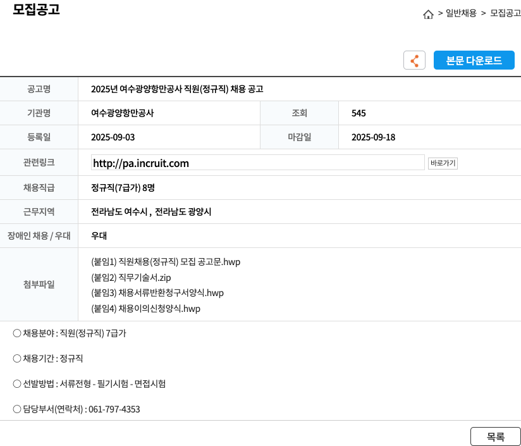Open 모집공고 breadcrumb link
Viewport: 521px width, 446px height.
(x=505, y=13)
